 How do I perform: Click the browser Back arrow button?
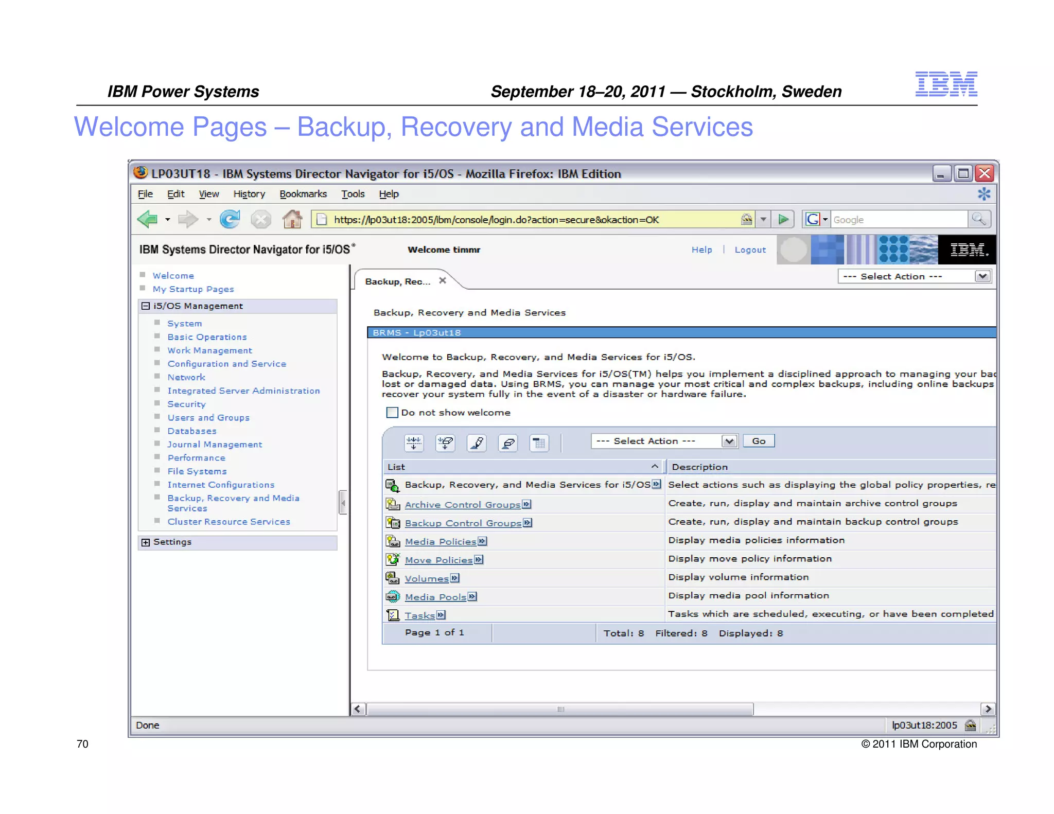pos(148,220)
